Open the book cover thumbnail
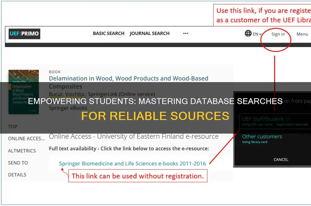The height and width of the screenshot is (206, 311). (x=24, y=92)
